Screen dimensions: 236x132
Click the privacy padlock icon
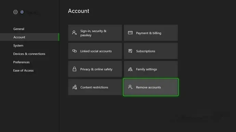[x=74, y=69]
